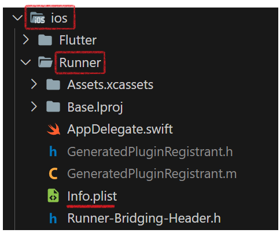Viewport: 280px width, 233px height.
Task: Open GeneratedPluginRegistrant.m file
Action: pos(152,174)
